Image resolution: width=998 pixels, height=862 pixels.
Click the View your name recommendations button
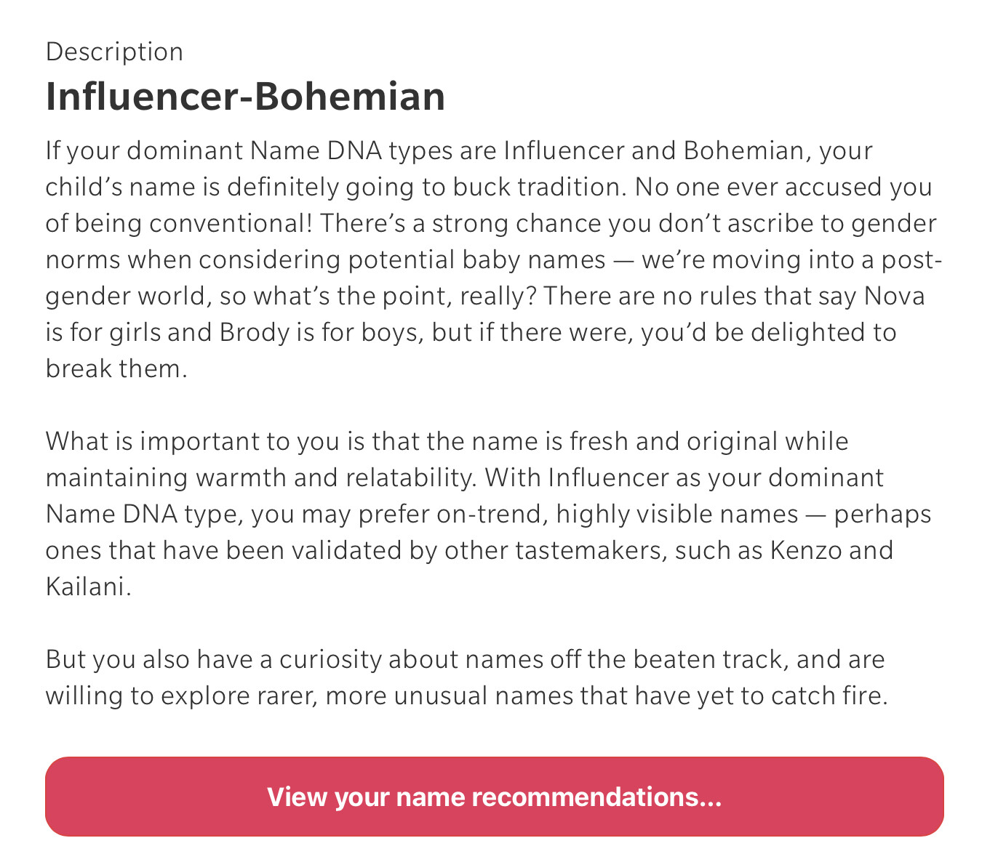(495, 797)
